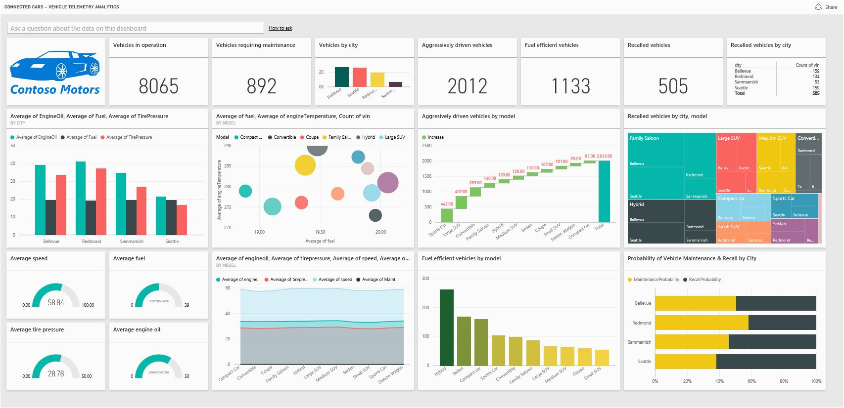Focus the 'Ask a question' Q&A box

pyautogui.click(x=135, y=28)
